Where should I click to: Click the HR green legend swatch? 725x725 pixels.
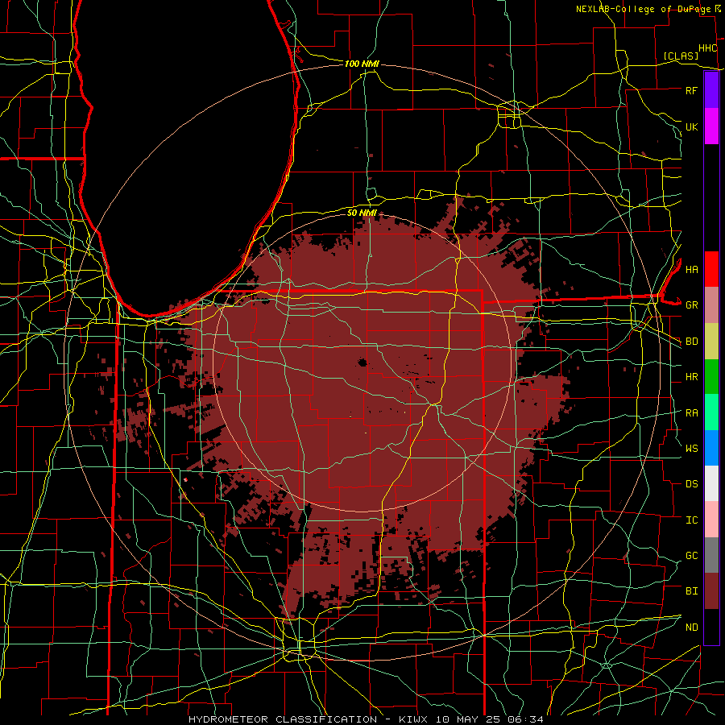711,377
